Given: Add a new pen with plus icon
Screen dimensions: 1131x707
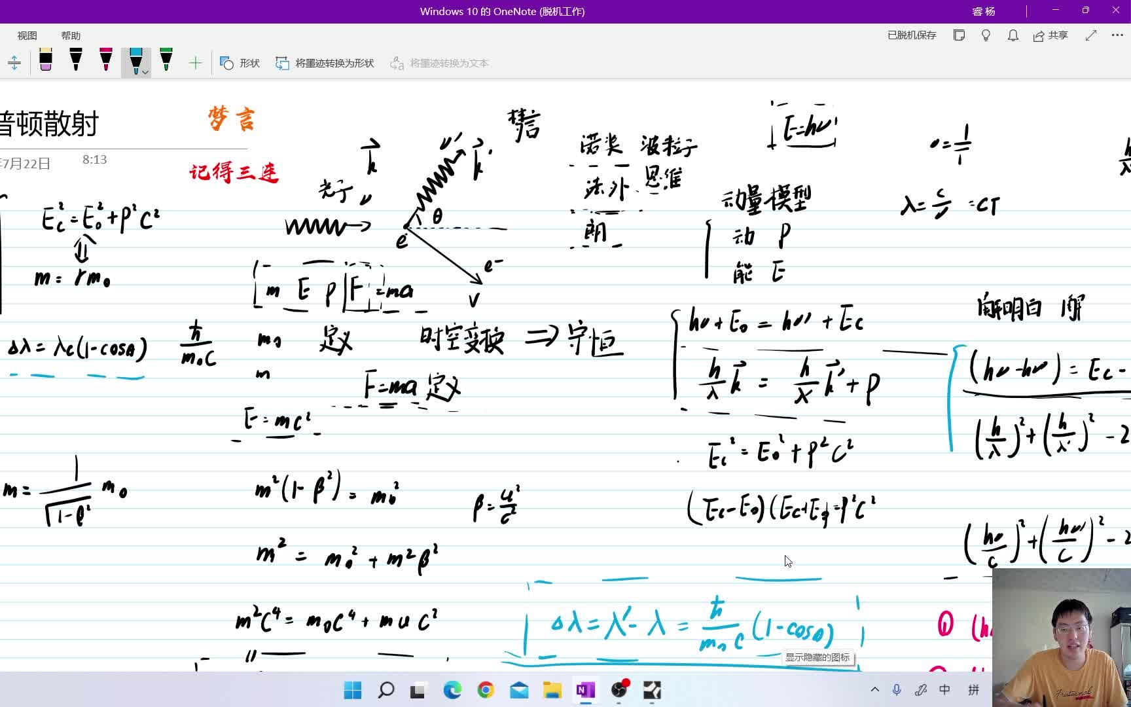Looking at the screenshot, I should (x=195, y=63).
